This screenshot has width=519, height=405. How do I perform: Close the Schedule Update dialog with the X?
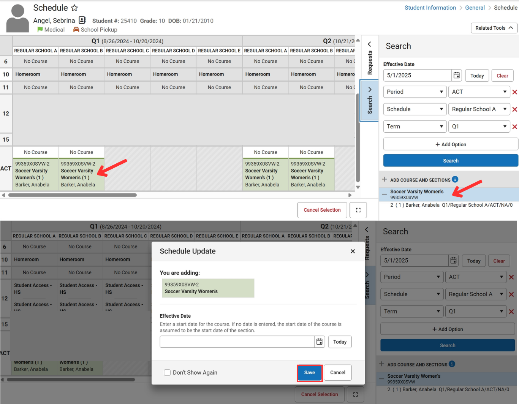[x=353, y=251]
